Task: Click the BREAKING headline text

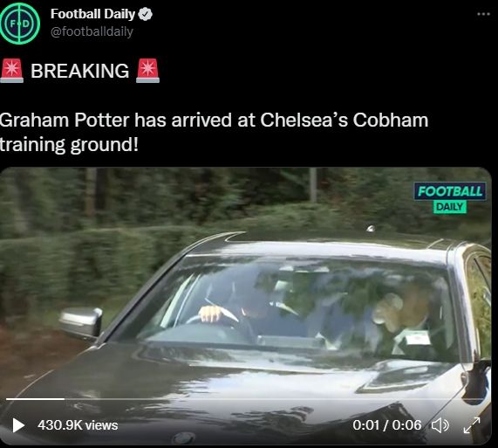Action: pyautogui.click(x=79, y=71)
